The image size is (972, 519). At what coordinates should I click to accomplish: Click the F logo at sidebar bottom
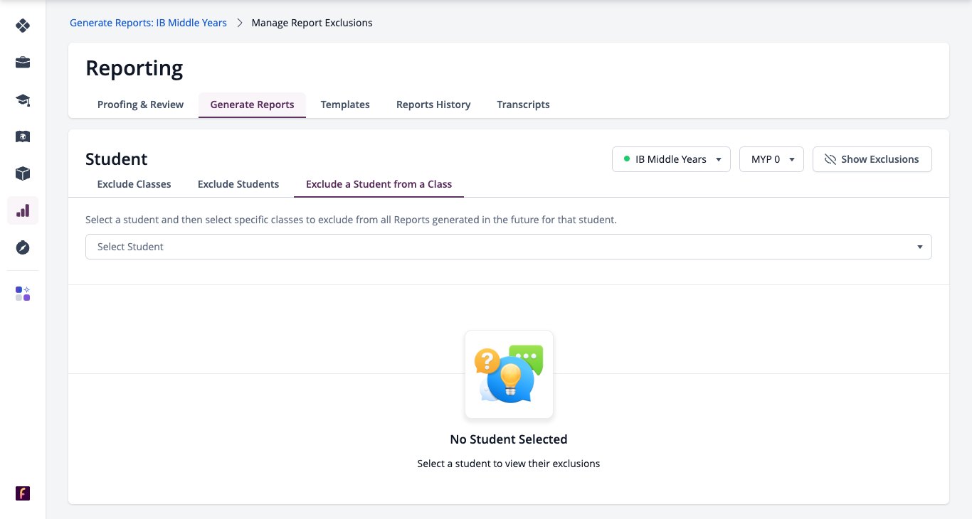23,493
